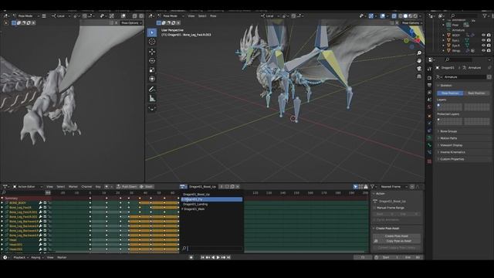Toggle the camera view navigation icon
This screenshot has width=494, height=278.
419,69
